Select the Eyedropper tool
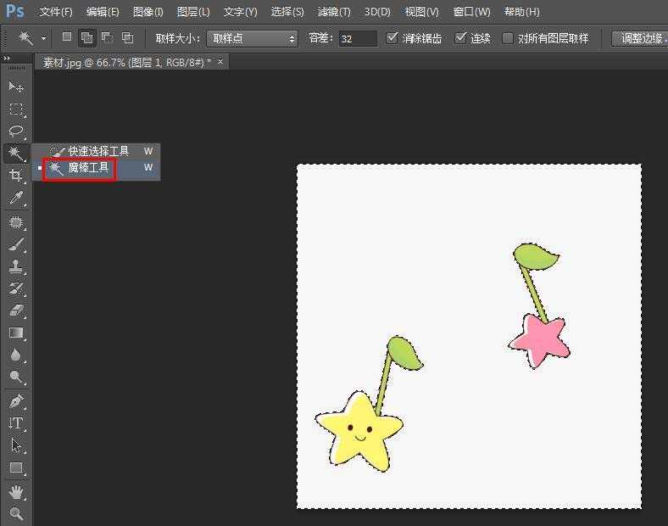 [x=15, y=199]
